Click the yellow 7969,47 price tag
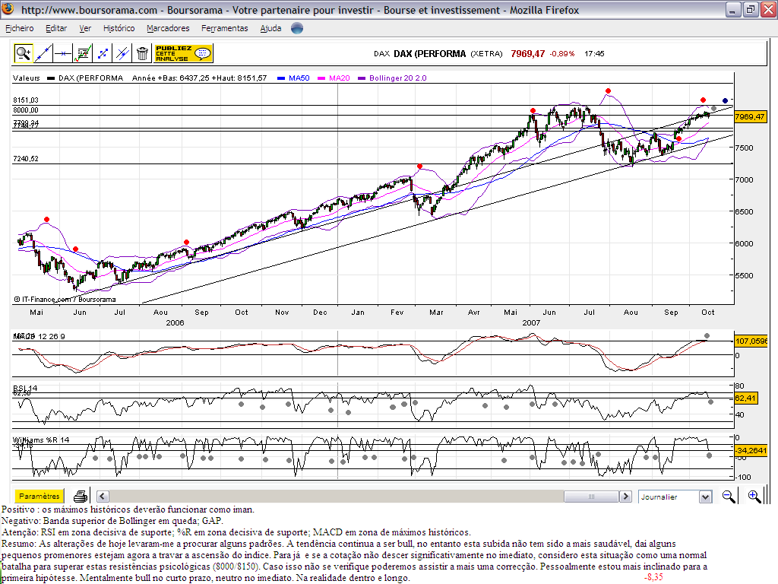 [x=750, y=116]
